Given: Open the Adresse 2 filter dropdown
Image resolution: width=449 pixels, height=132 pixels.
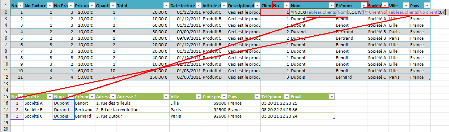Looking at the screenshot, I should 166,97.
